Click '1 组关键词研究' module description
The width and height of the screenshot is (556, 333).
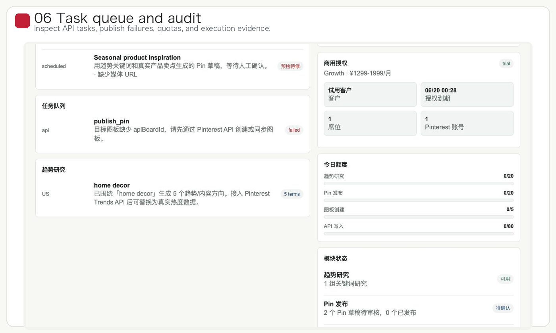346,284
